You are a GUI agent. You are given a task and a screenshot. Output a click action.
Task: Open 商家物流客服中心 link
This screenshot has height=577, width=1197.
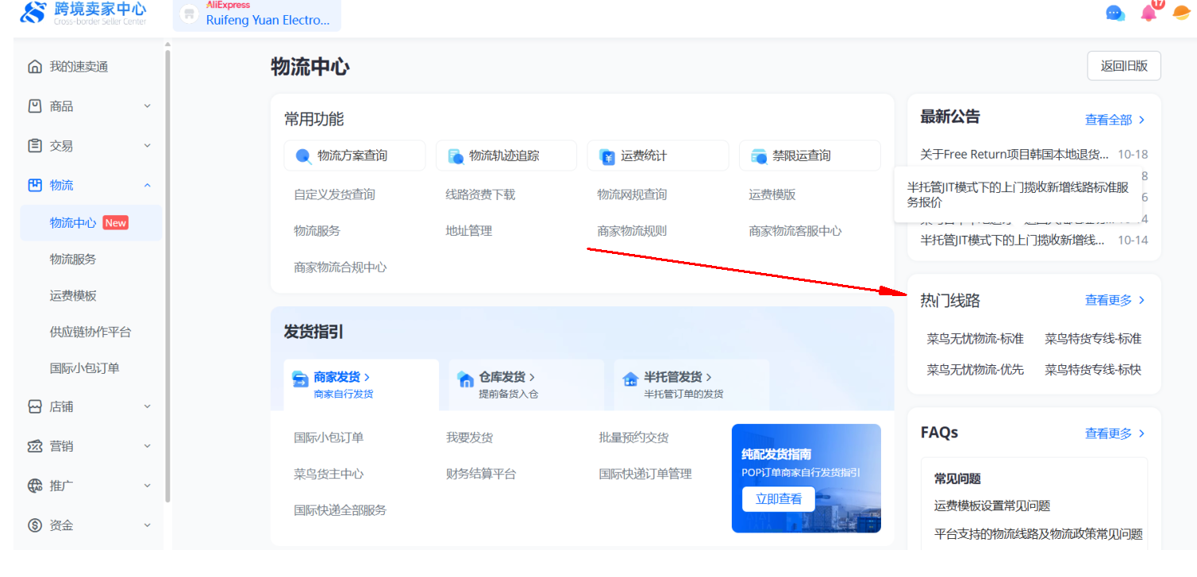pos(795,231)
